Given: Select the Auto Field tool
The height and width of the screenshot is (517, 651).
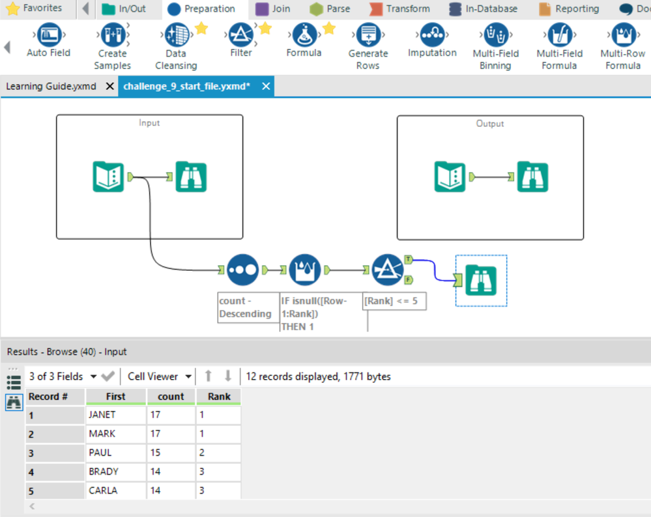Looking at the screenshot, I should click(x=49, y=40).
